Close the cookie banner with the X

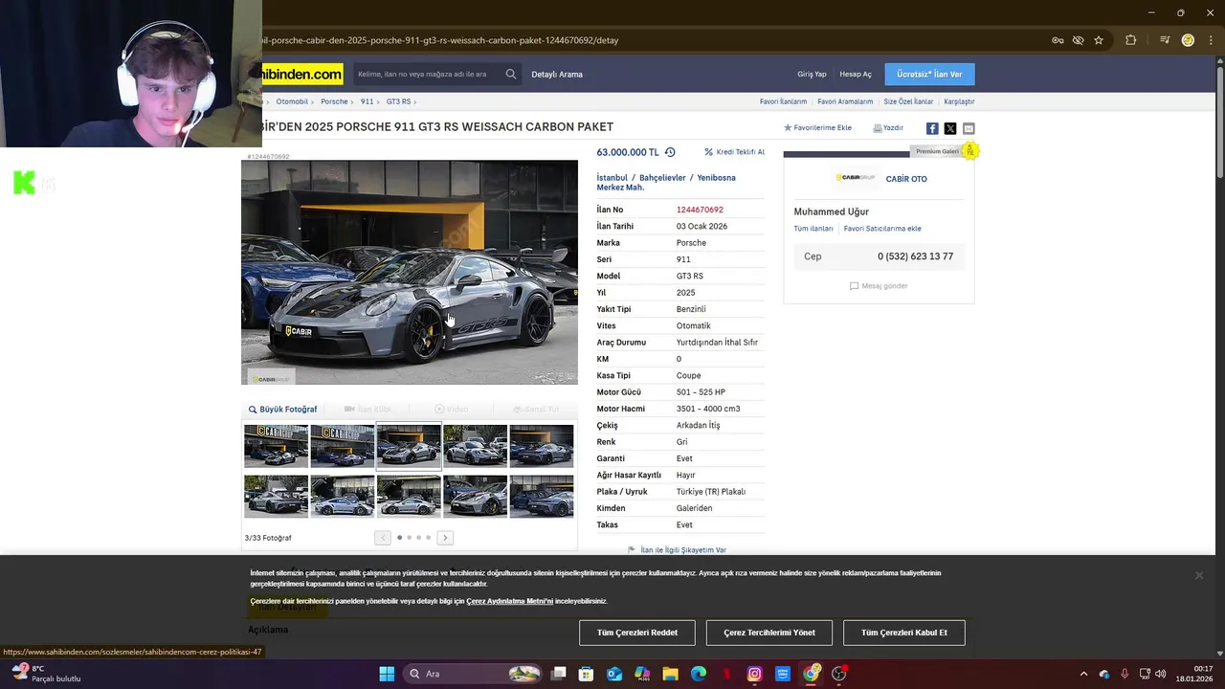[x=1198, y=575]
